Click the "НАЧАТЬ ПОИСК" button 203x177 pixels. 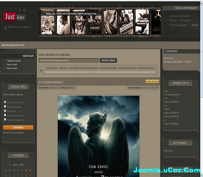point(108,60)
